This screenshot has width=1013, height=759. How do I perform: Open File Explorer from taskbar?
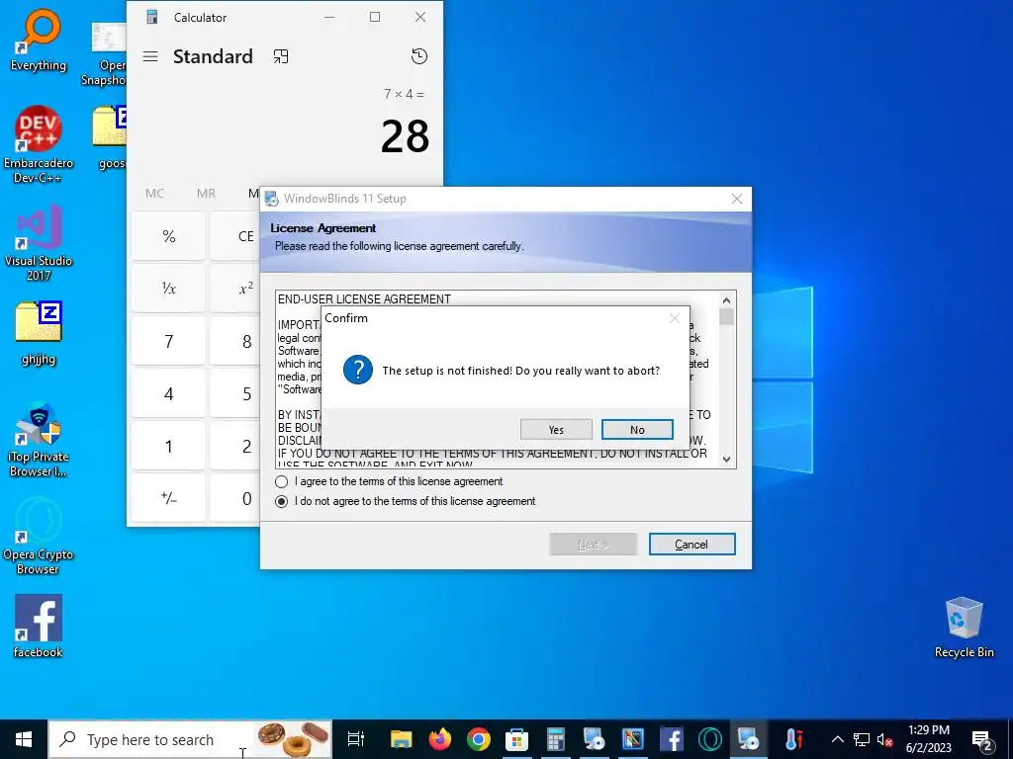click(x=402, y=739)
